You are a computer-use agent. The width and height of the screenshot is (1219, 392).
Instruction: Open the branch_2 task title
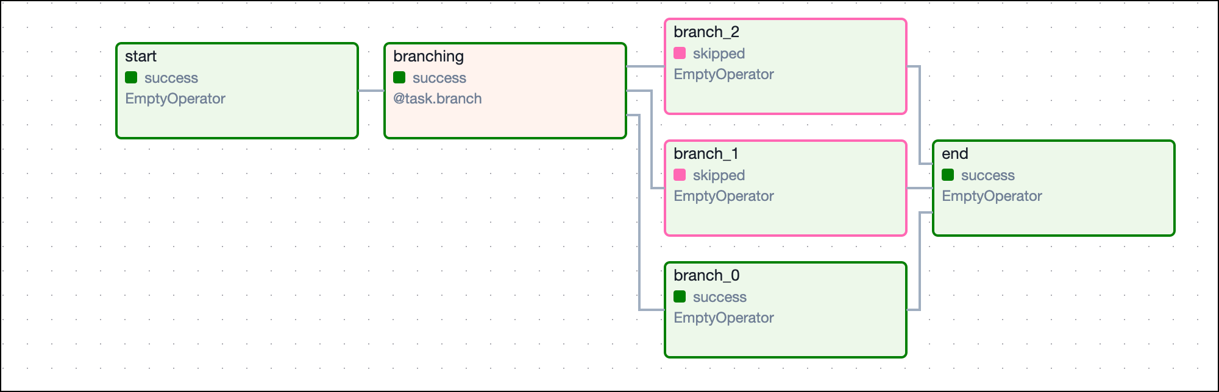tap(706, 32)
